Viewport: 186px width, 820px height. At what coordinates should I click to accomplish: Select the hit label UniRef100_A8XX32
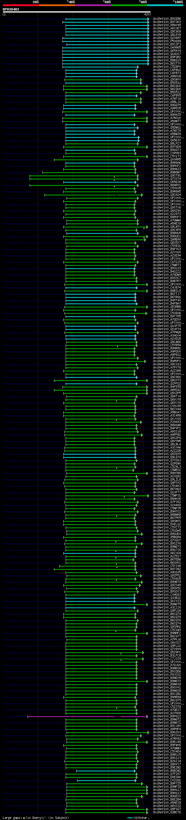pyautogui.click(x=167, y=806)
